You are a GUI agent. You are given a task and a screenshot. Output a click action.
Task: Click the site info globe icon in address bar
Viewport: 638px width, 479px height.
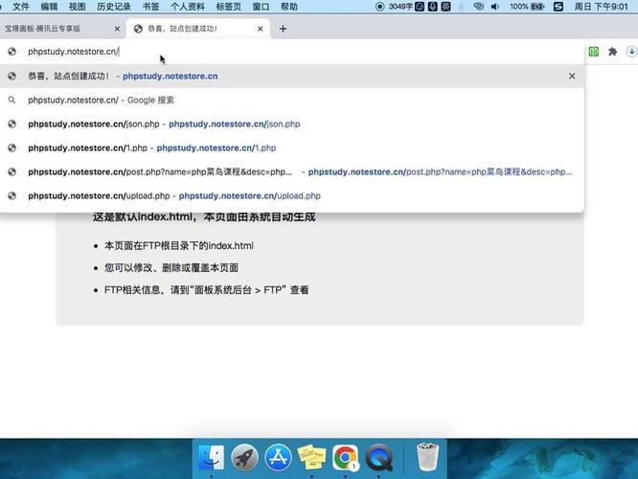click(x=11, y=52)
